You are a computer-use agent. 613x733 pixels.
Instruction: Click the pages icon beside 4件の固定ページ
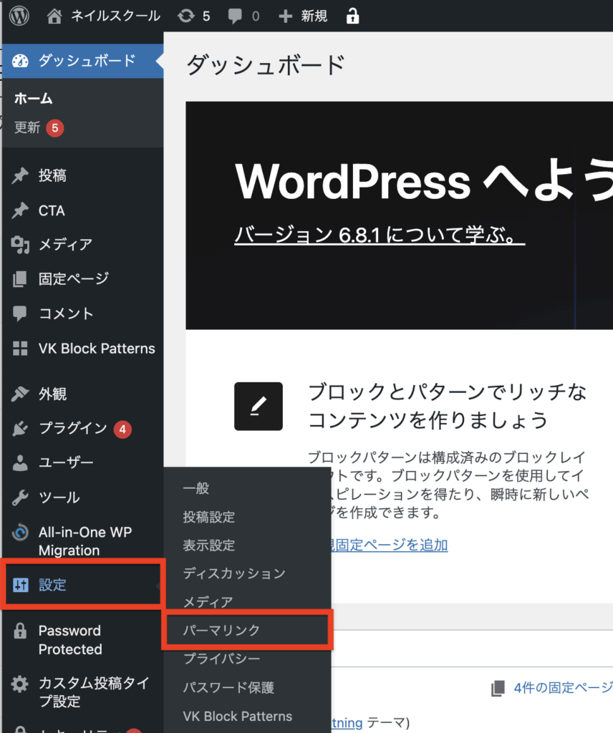(498, 689)
